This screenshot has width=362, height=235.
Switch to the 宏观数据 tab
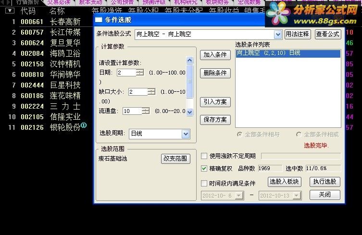pos(249,2)
